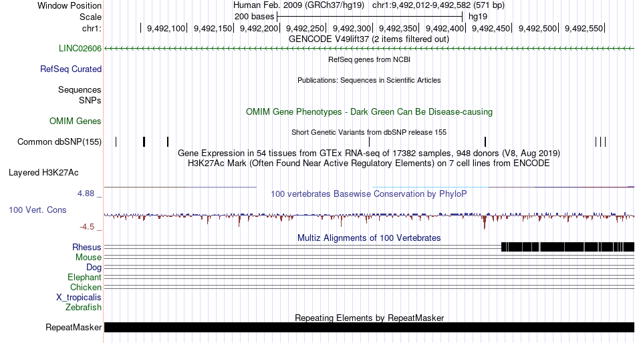Click the RepeatMasker black repeat element bar
Screen dimensions: 635x343
point(369,327)
